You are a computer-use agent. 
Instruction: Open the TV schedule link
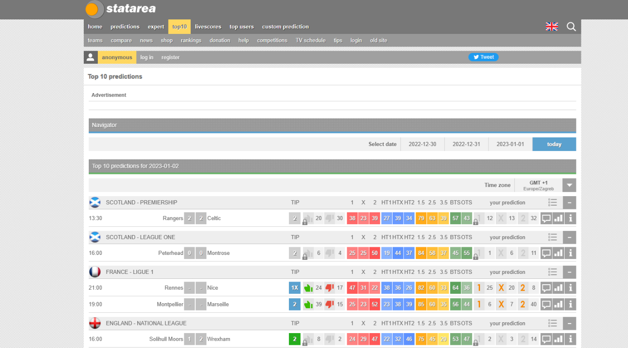tap(311, 40)
